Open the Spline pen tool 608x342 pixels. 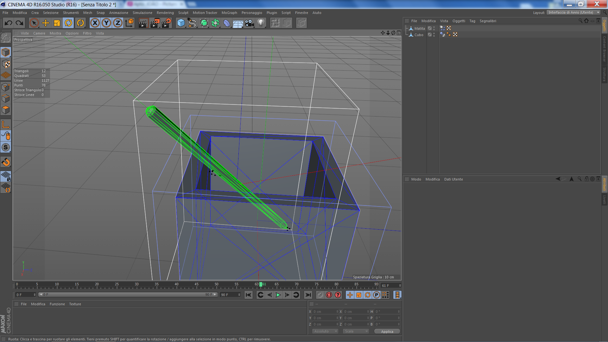click(x=192, y=23)
